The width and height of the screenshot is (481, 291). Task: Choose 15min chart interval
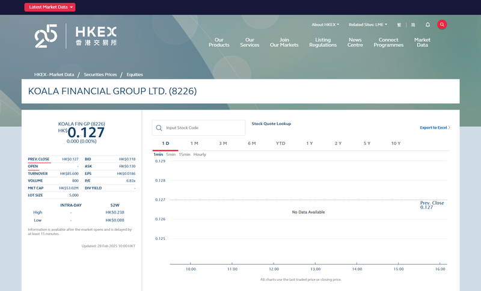tap(185, 155)
